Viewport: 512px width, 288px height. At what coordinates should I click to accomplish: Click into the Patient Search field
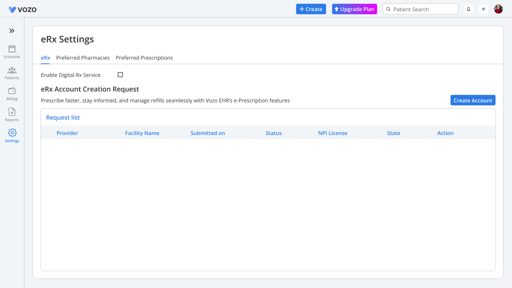point(422,9)
